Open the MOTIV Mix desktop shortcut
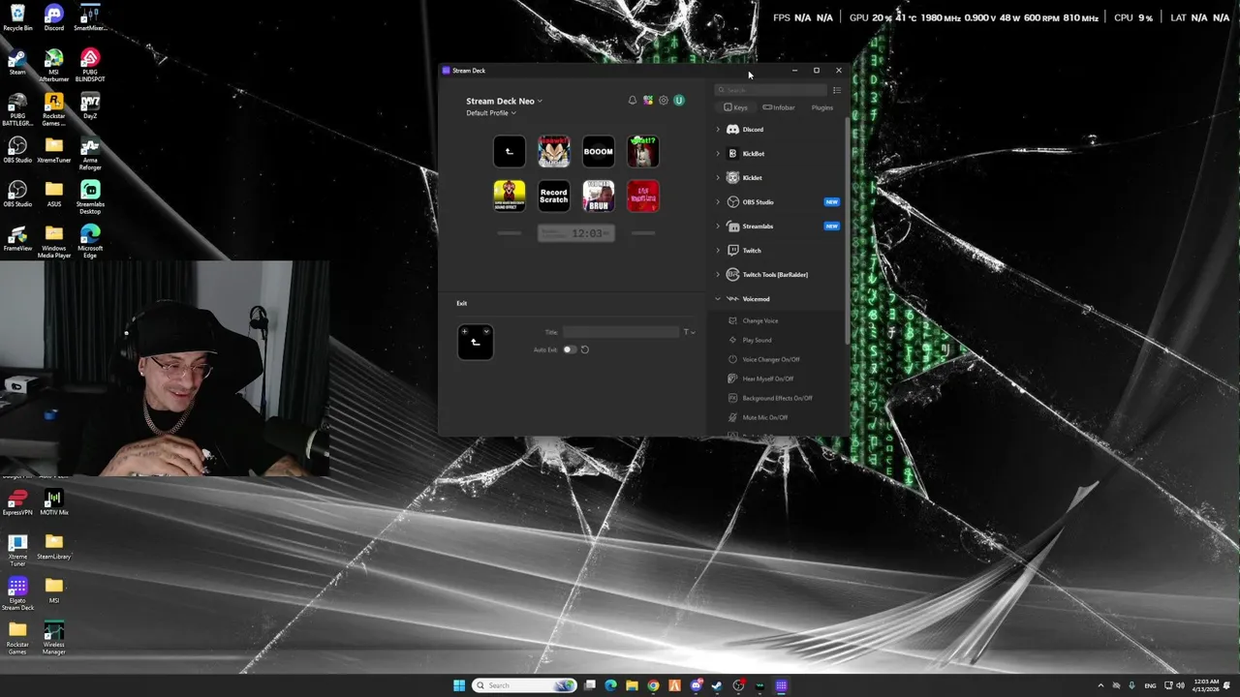The width and height of the screenshot is (1240, 697). 54,502
